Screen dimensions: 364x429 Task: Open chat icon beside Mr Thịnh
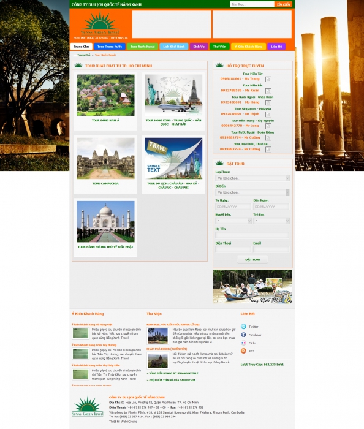268,115
